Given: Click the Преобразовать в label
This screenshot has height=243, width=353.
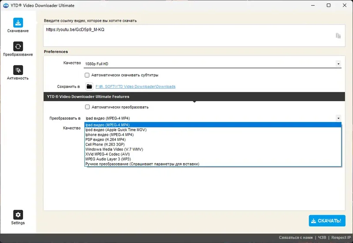Looking at the screenshot, I should [x=65, y=118].
